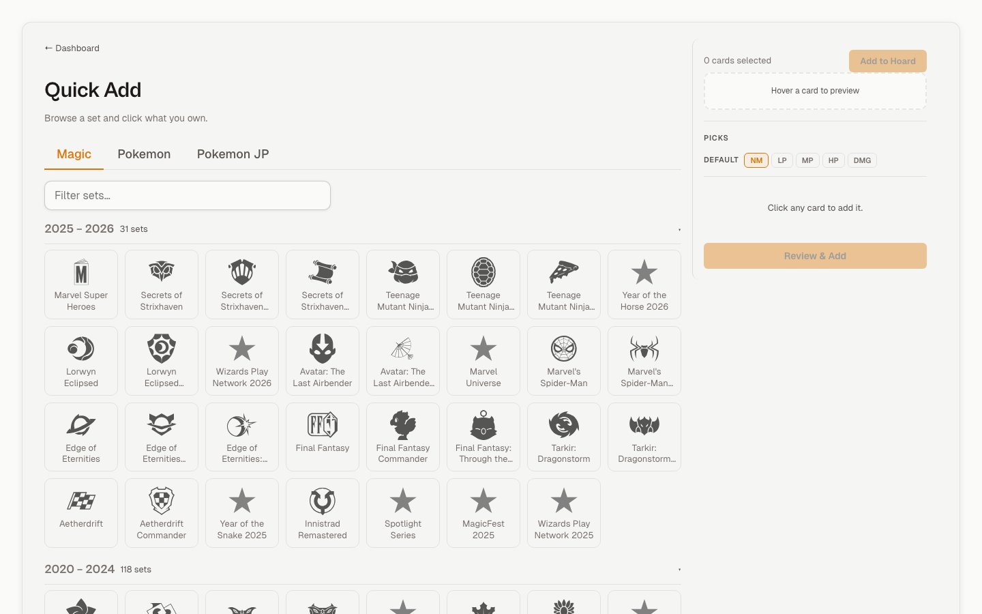Viewport: 982px width, 614px height.
Task: Open the Aetherdrift checkered flag set
Action: (x=81, y=513)
